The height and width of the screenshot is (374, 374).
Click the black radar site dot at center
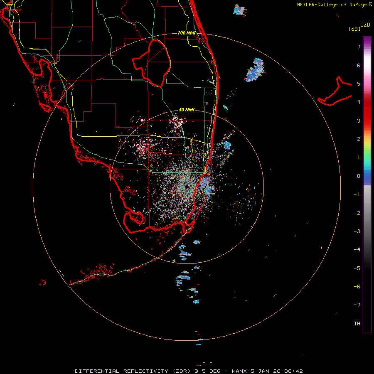(x=187, y=187)
